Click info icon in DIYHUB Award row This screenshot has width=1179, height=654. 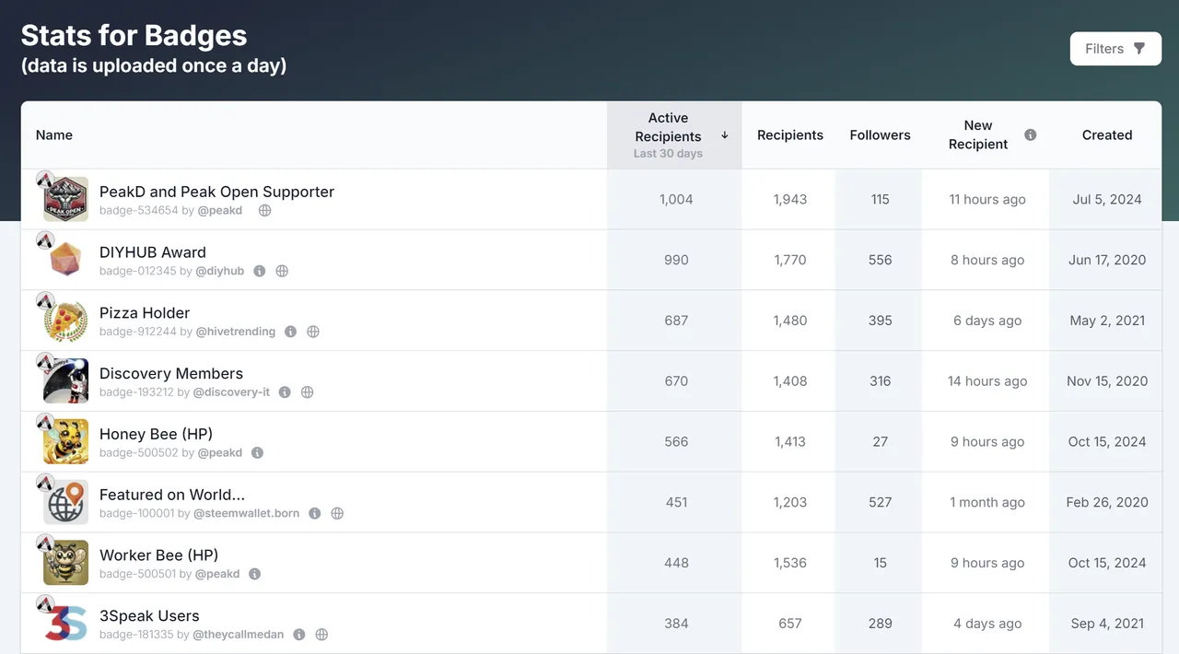tap(260, 271)
